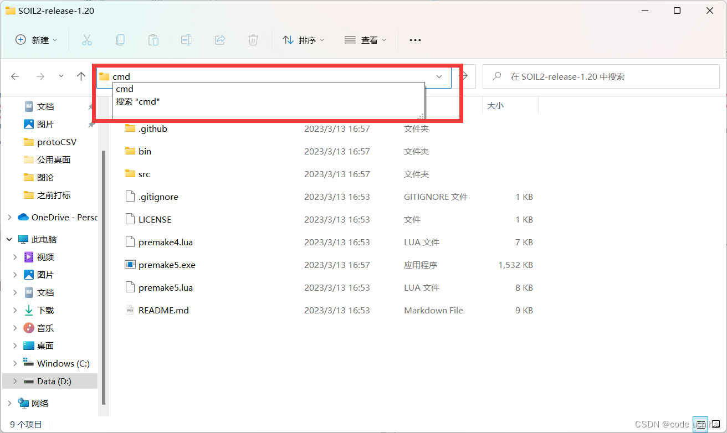Screen dimensions: 727x433
Task: Expand the 下载 tree node
Action: click(x=15, y=310)
